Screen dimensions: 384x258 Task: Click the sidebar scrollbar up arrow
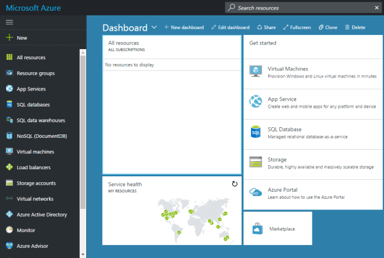pyautogui.click(x=83, y=53)
